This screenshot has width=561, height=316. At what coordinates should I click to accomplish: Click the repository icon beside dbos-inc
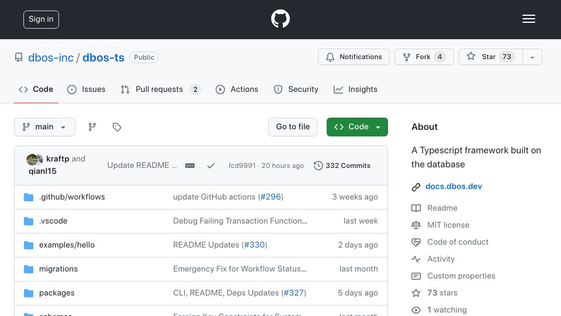click(19, 57)
